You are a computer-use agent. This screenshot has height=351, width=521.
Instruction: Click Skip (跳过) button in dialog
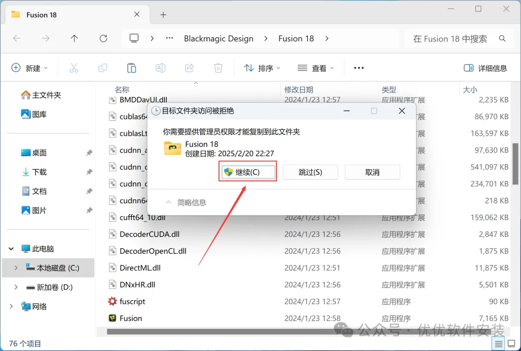pyautogui.click(x=310, y=172)
